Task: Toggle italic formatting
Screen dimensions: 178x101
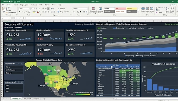Action: pos(22,12)
